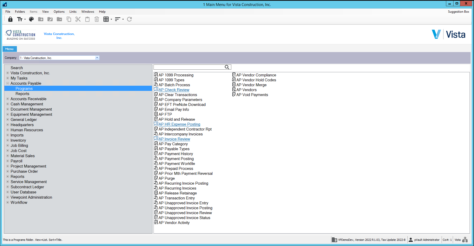Expand the Accounts Receivable node
This screenshot has width=474, height=246.
pyautogui.click(x=8, y=99)
